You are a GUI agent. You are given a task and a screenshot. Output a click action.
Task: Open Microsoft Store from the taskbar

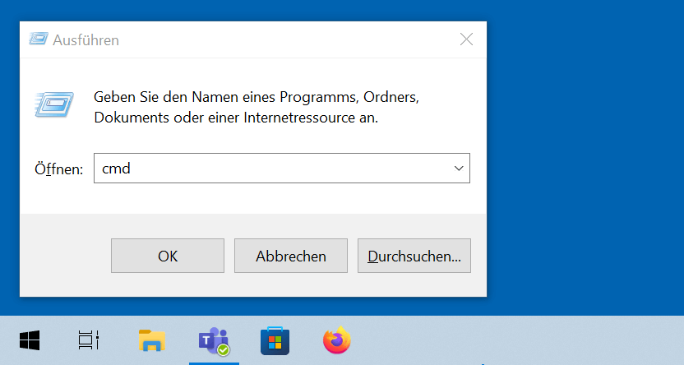click(275, 340)
